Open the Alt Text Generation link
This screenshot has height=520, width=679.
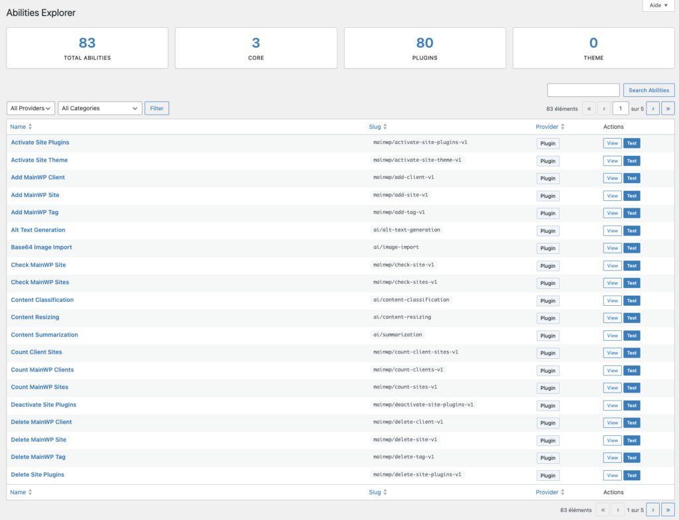coord(38,230)
